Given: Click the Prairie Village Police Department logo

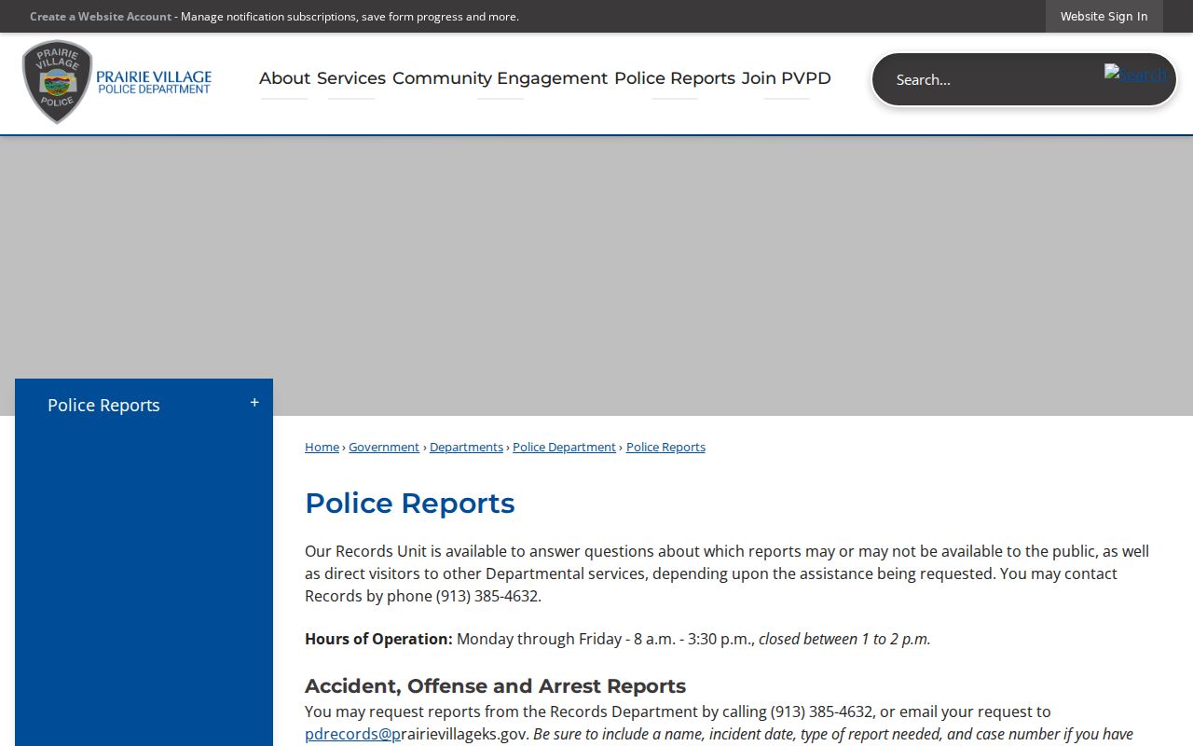Looking at the screenshot, I should coord(117,82).
